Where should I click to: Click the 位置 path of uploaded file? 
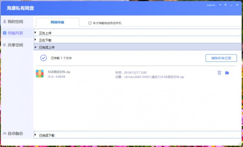150,77
